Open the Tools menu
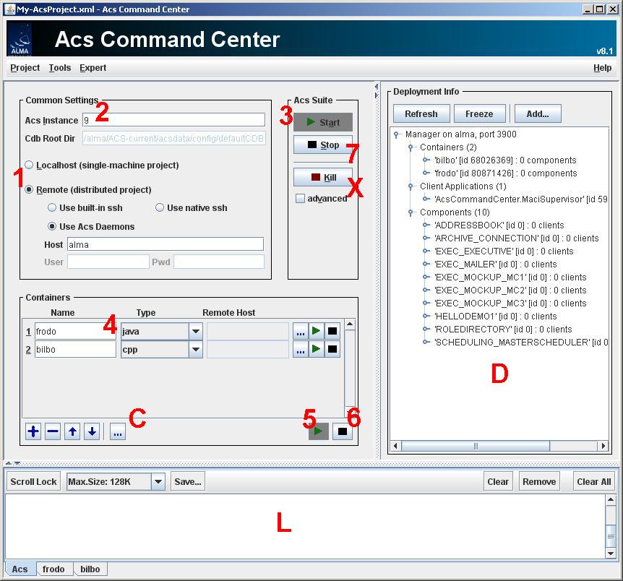623x581 pixels. tap(60, 68)
